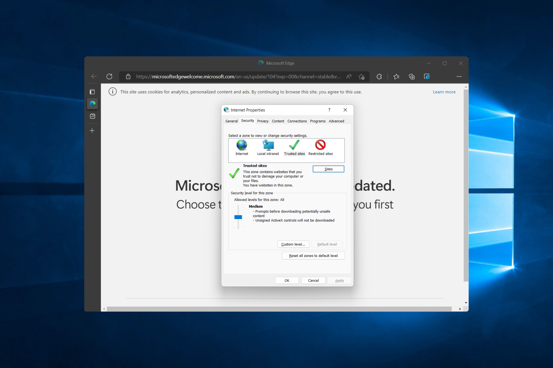The width and height of the screenshot is (553, 368).
Task: Click the Edge address bar URL
Action: (x=238, y=76)
